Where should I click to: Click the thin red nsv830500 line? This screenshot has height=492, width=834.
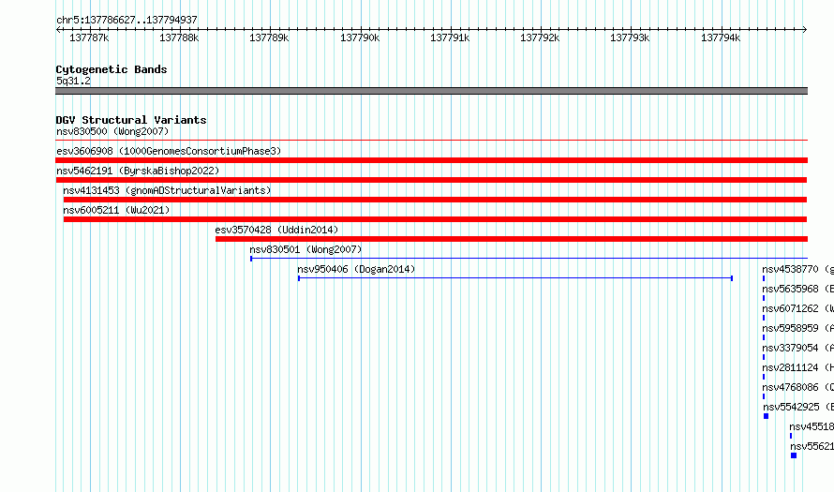[431, 141]
